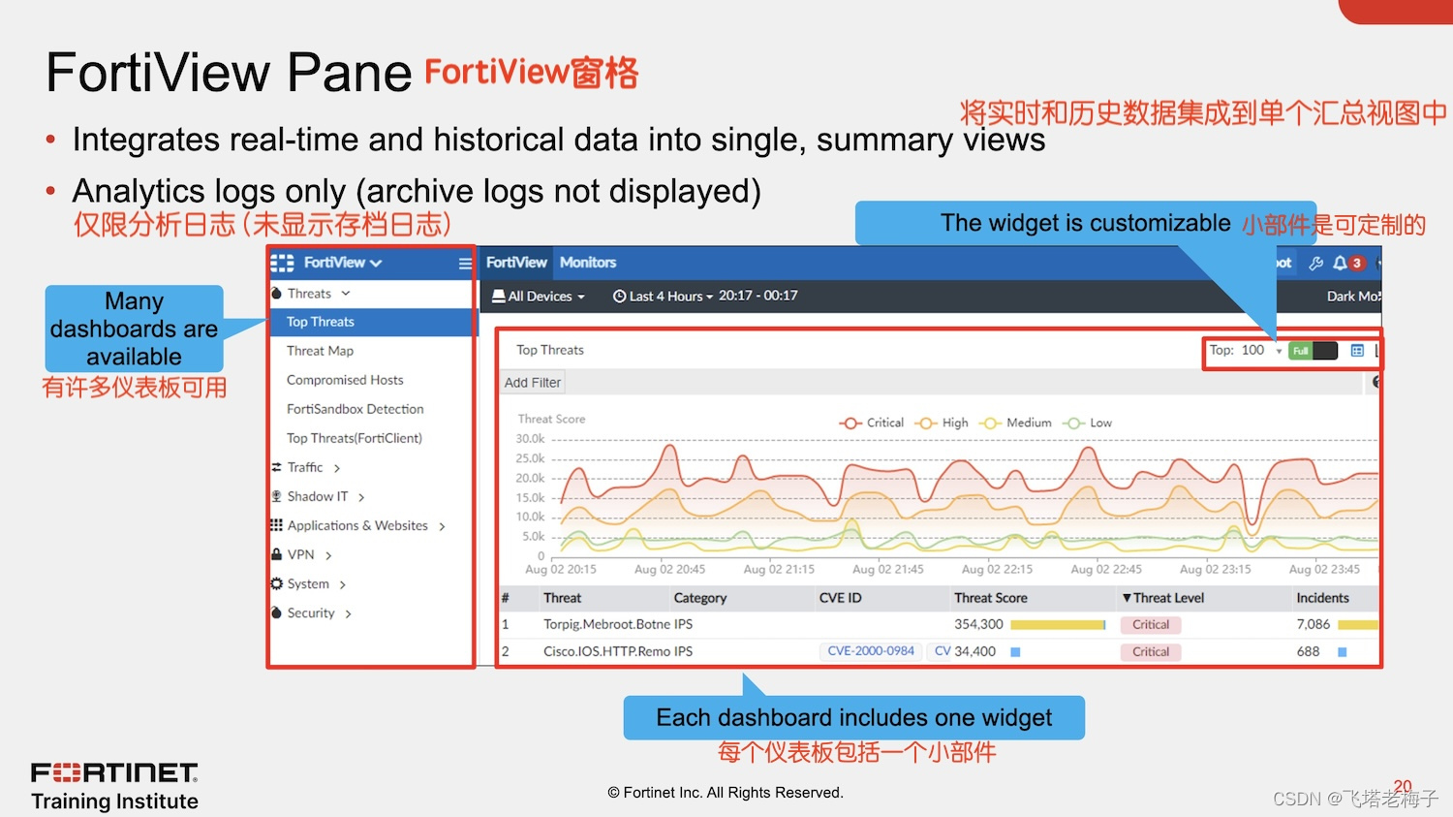Open notifications via the bell icon

[1340, 263]
